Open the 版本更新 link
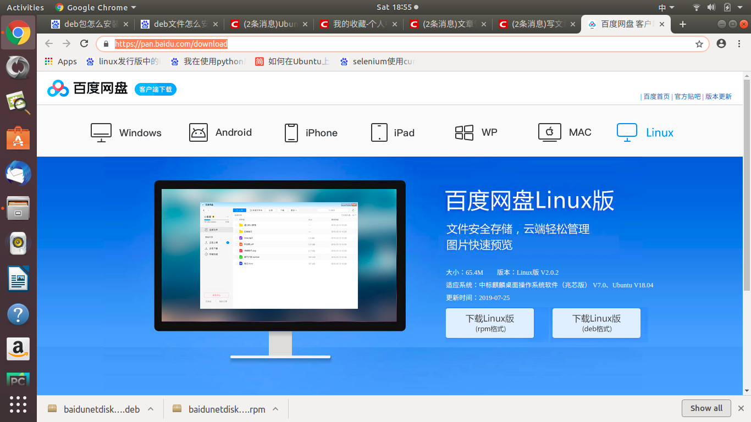Viewport: 751px width, 422px height. (x=719, y=96)
